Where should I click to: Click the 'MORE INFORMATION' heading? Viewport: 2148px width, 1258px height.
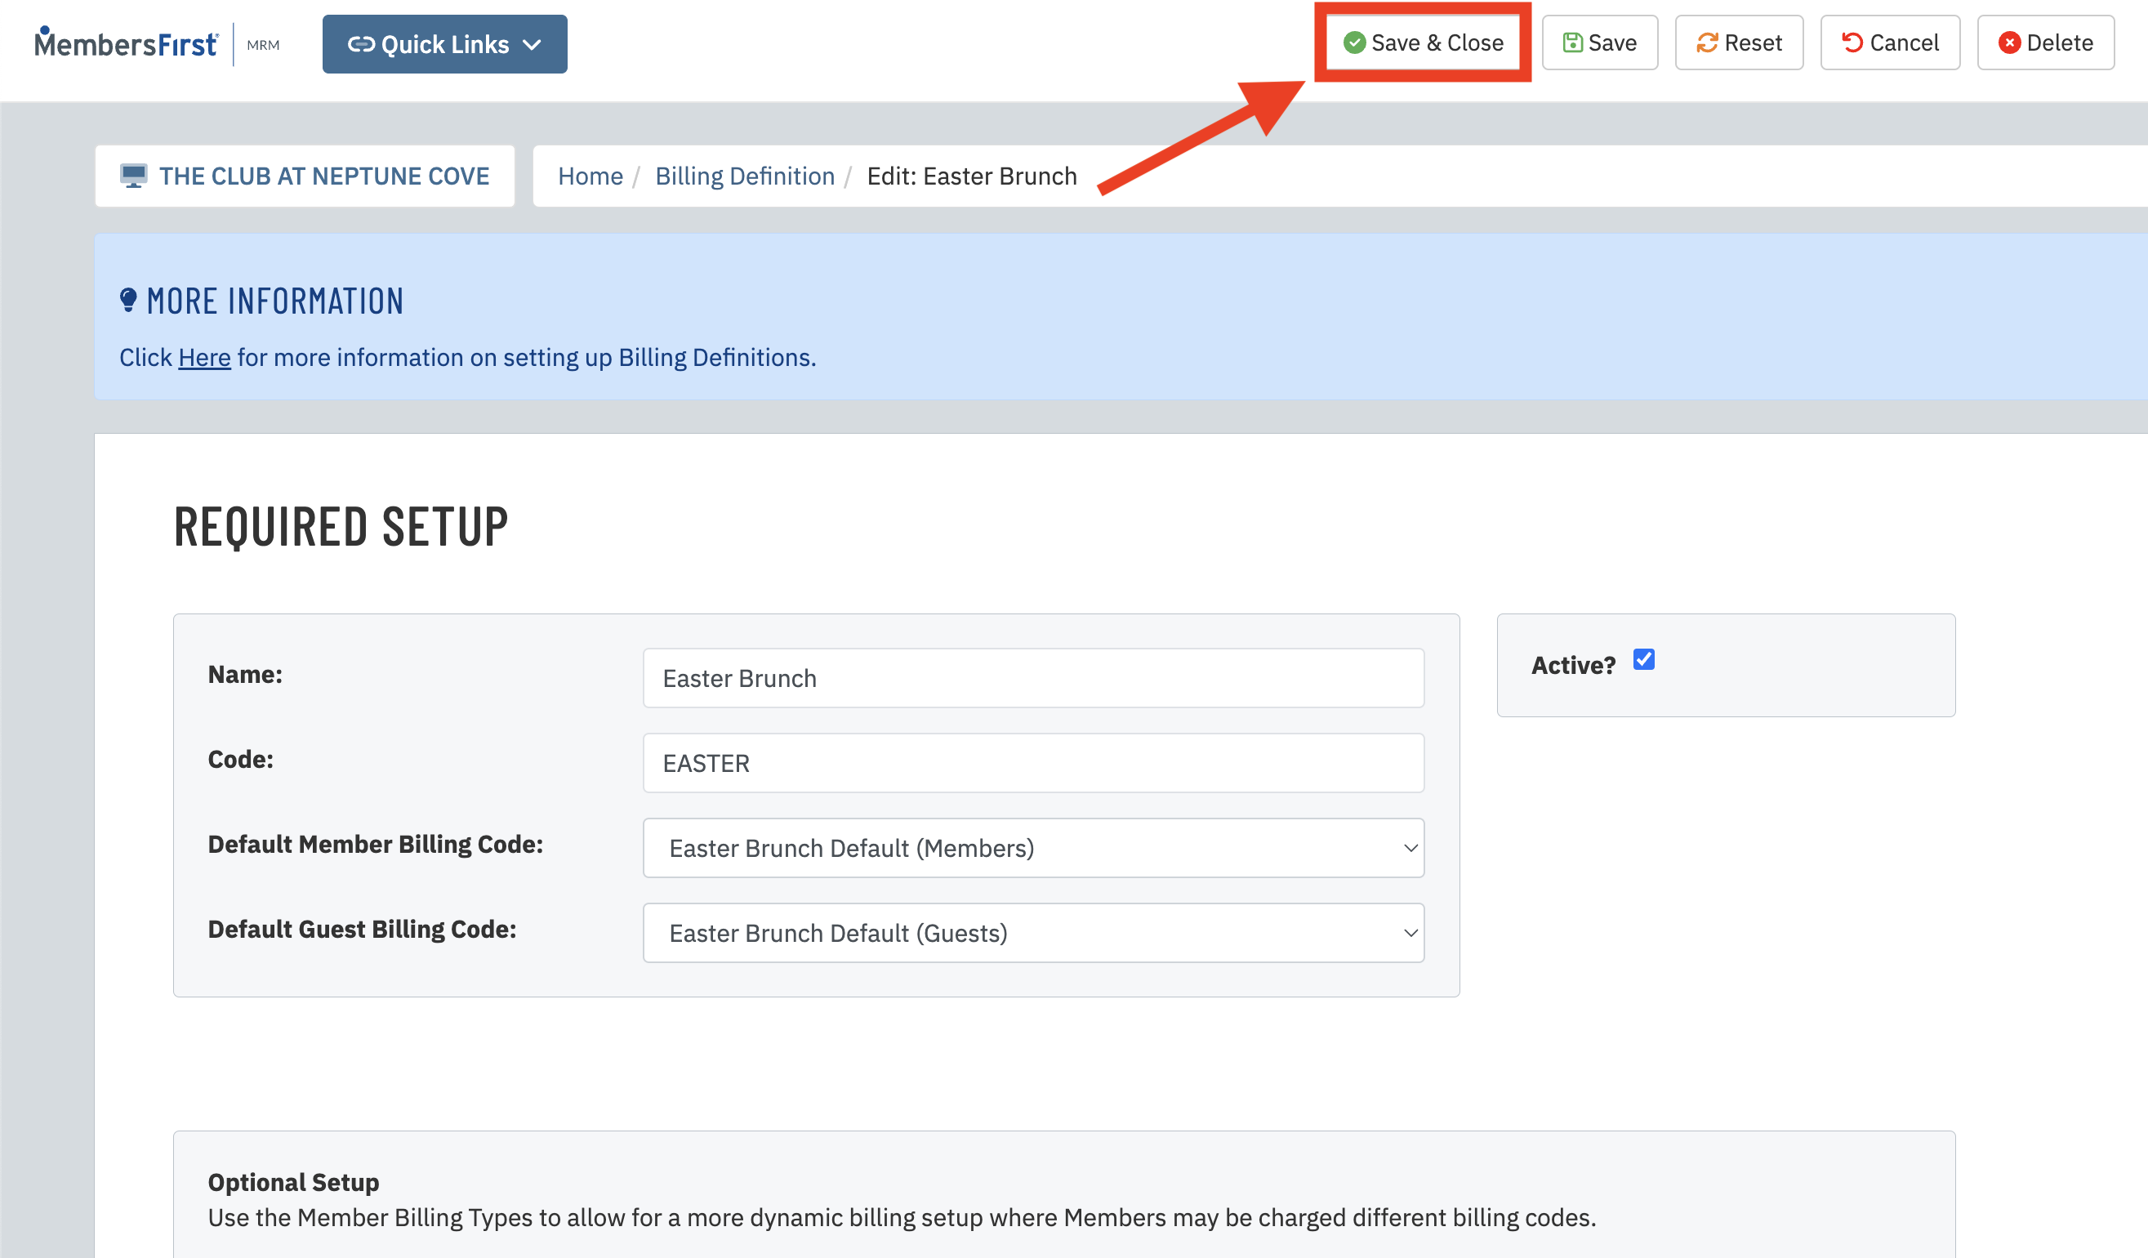pos(274,301)
